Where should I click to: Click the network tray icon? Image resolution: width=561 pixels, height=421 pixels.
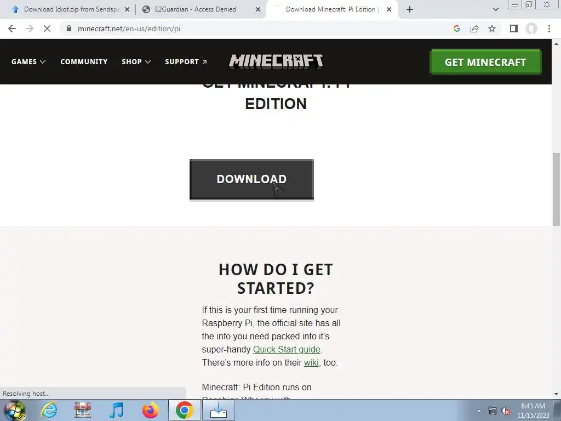click(x=493, y=411)
